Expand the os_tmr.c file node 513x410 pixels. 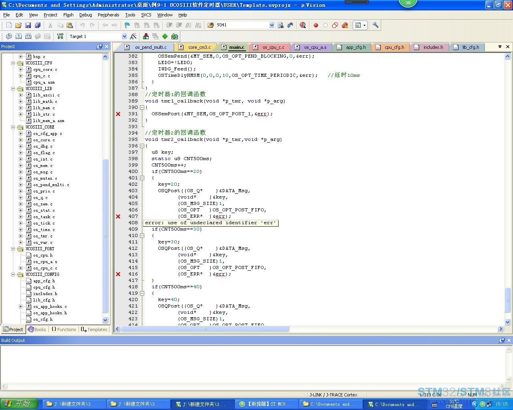click(x=21, y=236)
